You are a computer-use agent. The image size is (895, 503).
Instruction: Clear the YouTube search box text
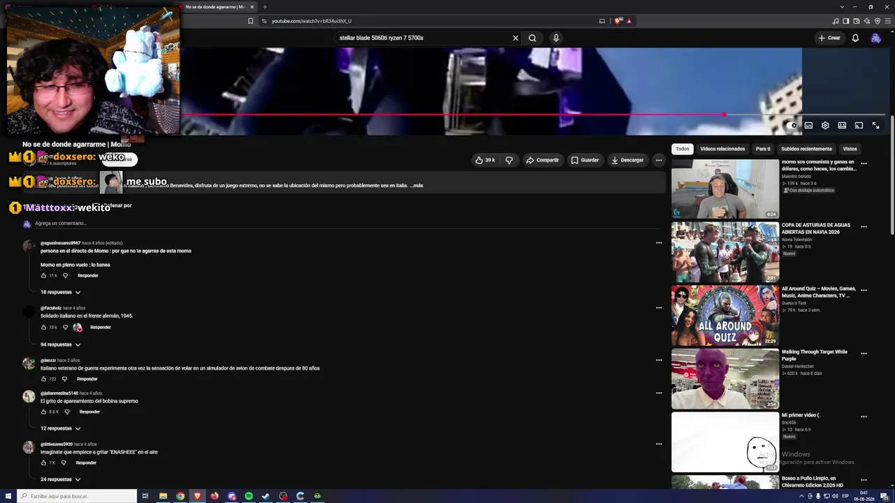(515, 38)
